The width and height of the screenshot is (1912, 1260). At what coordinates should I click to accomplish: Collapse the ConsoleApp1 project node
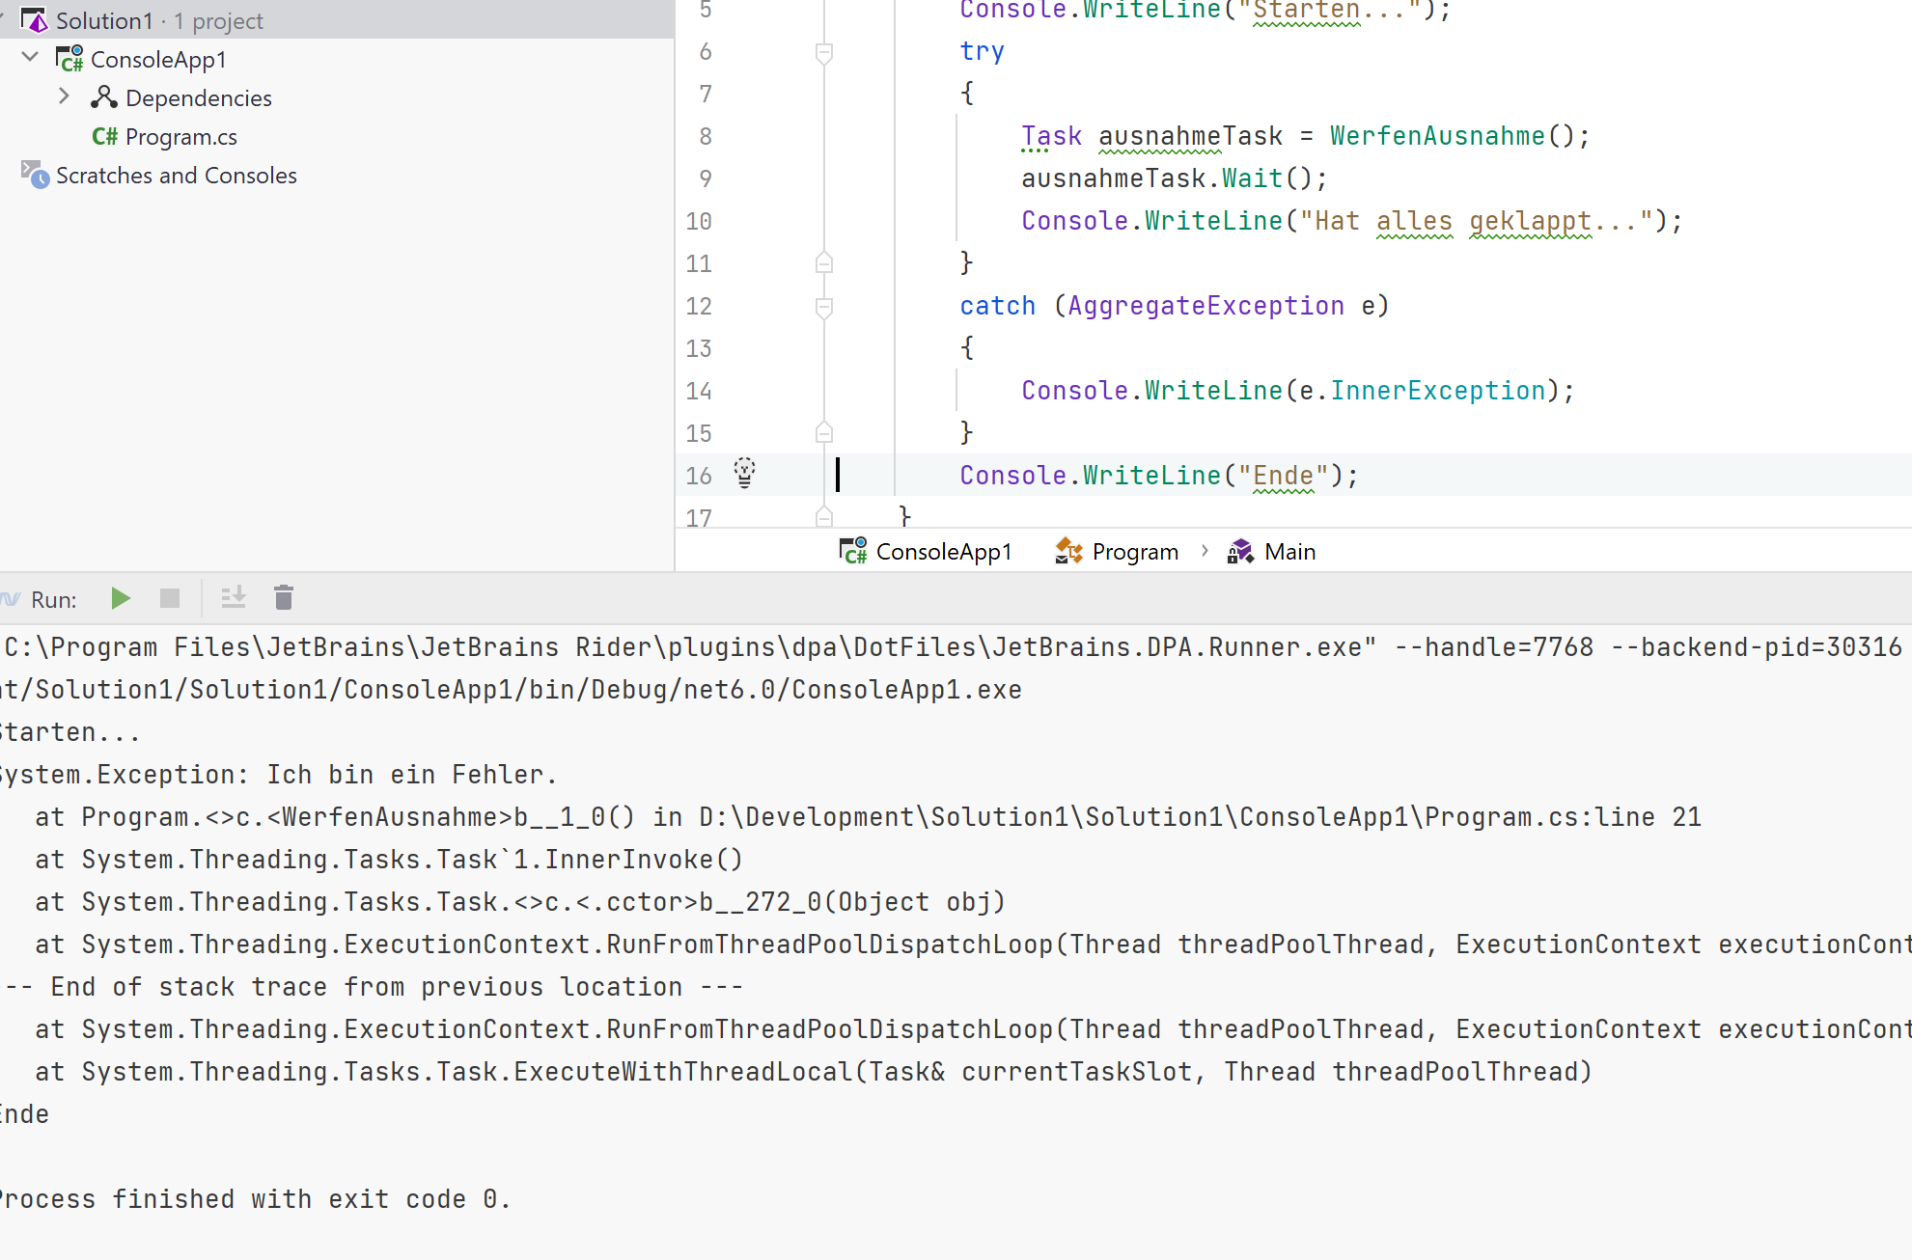pyautogui.click(x=30, y=58)
